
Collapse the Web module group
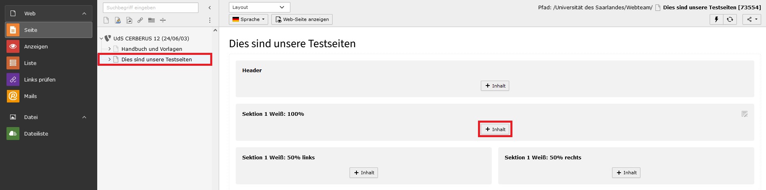click(84, 13)
